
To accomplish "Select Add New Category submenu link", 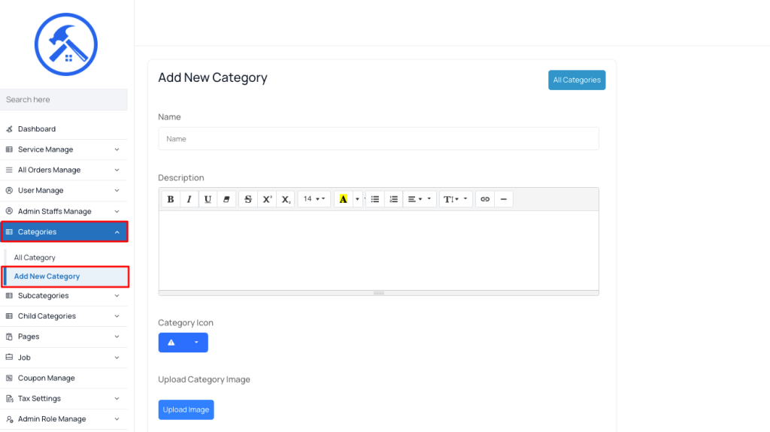I will 66,276.
